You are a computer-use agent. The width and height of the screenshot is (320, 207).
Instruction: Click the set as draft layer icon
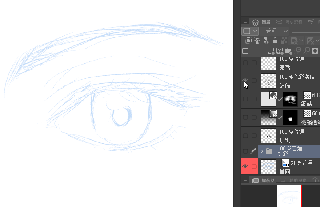266,41
